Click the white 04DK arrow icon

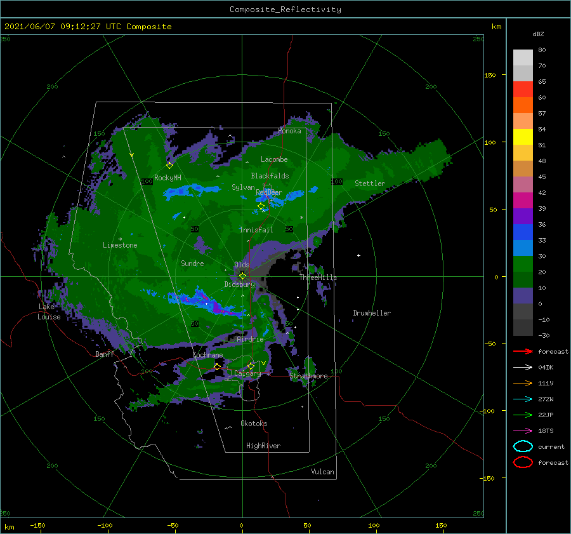point(523,368)
